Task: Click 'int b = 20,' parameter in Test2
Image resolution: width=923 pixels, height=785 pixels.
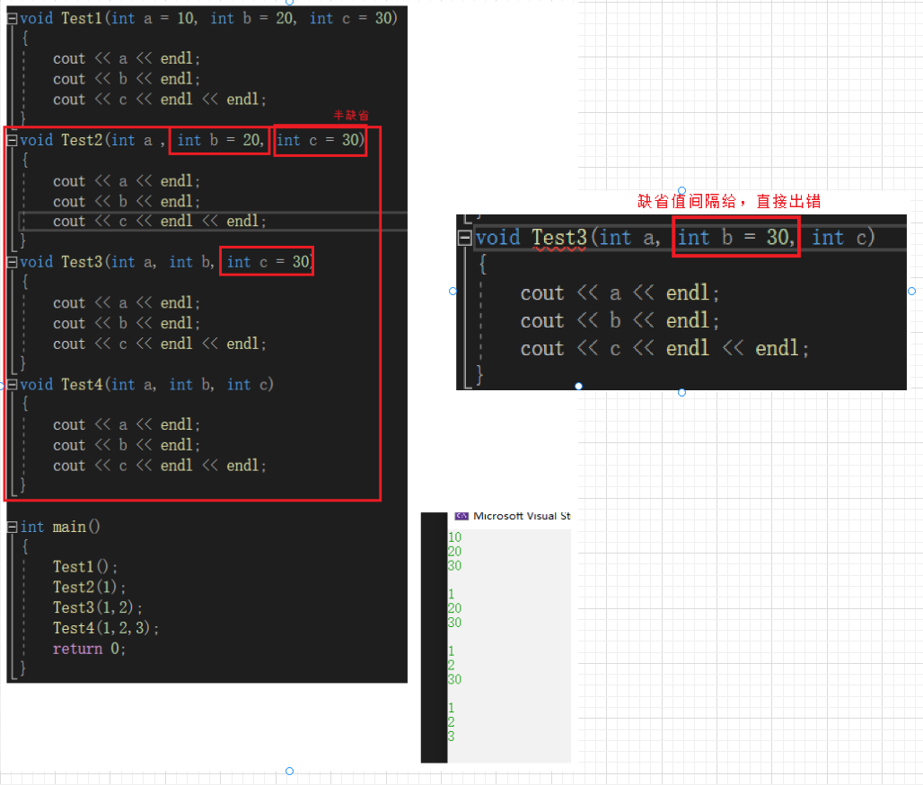Action: coord(220,141)
